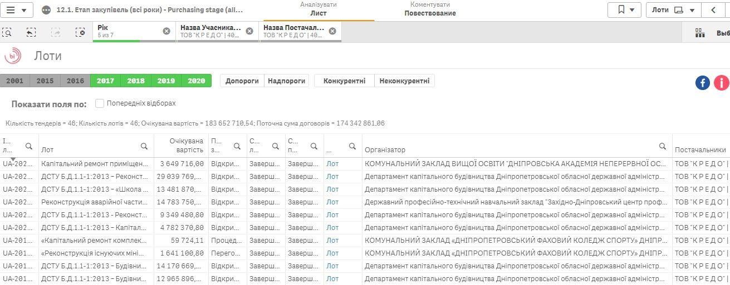This screenshot has width=730, height=285.
Task: Remove the Рік selection filter
Action: pyautogui.click(x=166, y=31)
